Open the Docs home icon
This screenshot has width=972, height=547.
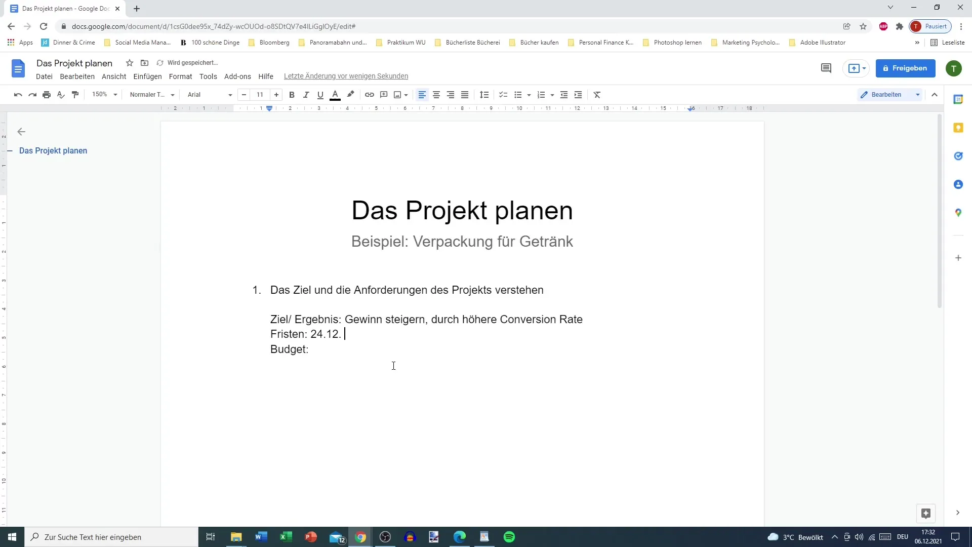click(x=18, y=68)
